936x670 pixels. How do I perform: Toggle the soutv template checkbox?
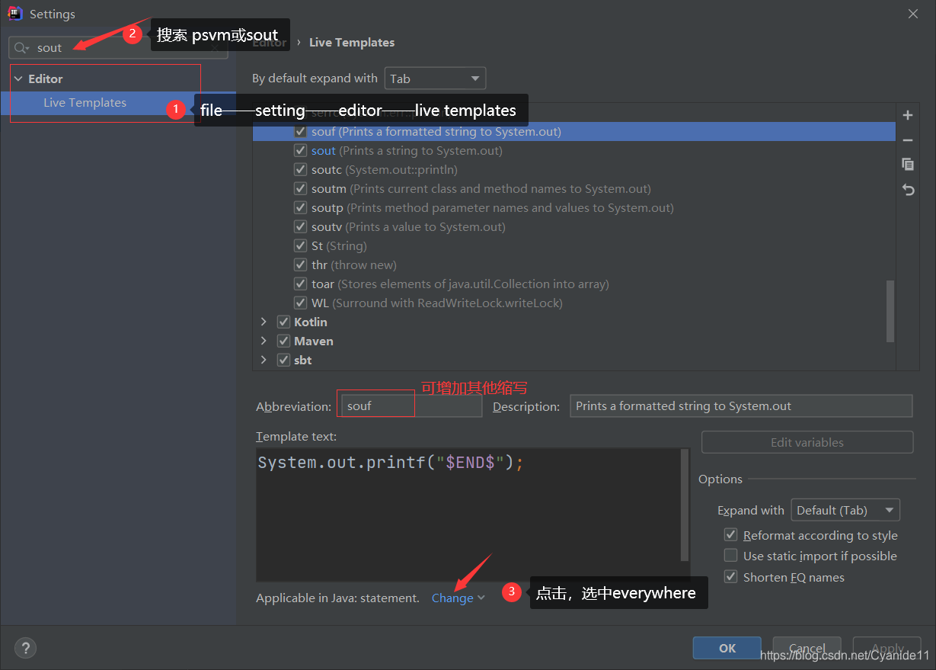300,226
